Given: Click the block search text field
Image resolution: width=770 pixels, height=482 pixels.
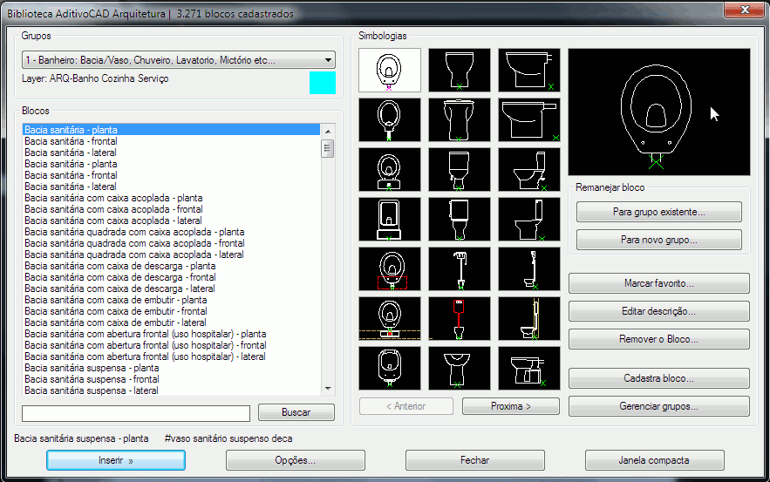Looking at the screenshot, I should coord(136,413).
